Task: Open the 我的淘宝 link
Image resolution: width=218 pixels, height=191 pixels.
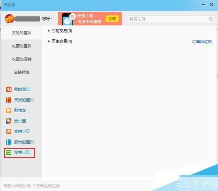Action: click(x=22, y=89)
